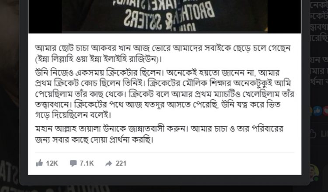Click the prayer paragraph starting মহান আল্লাহ
This screenshot has width=328, height=192.
[x=159, y=134]
